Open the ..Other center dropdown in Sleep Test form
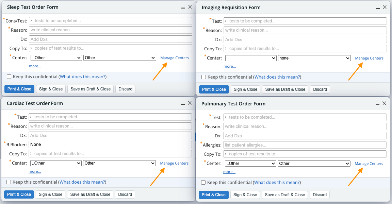The width and height of the screenshot is (392, 204). tap(56, 58)
